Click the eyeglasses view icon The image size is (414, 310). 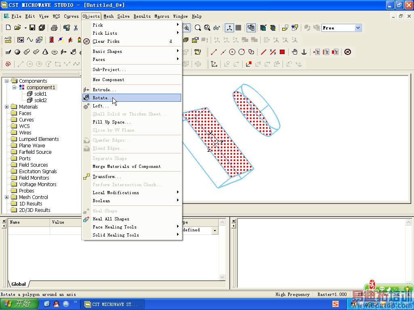(x=217, y=28)
